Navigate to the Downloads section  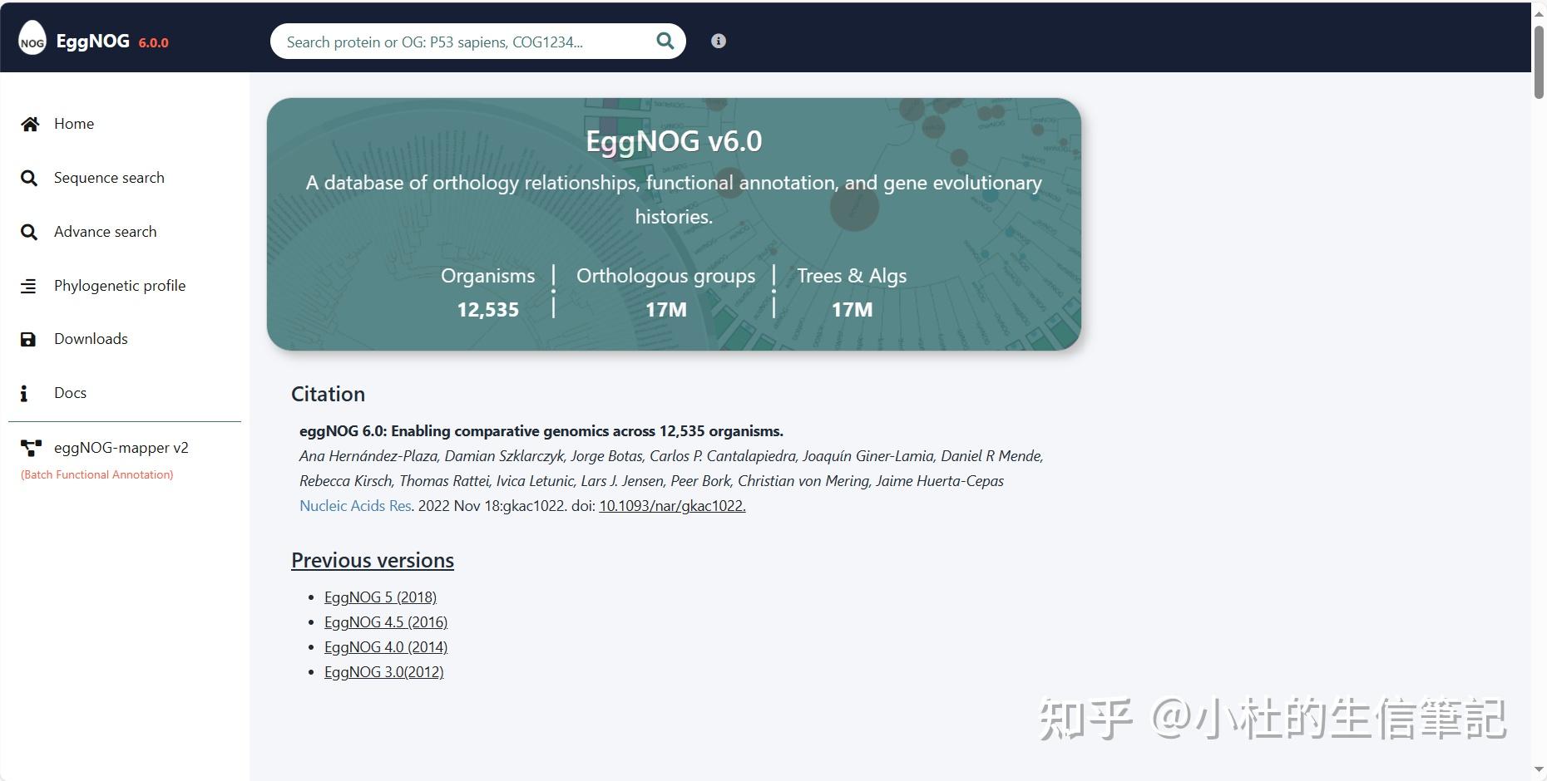point(90,339)
